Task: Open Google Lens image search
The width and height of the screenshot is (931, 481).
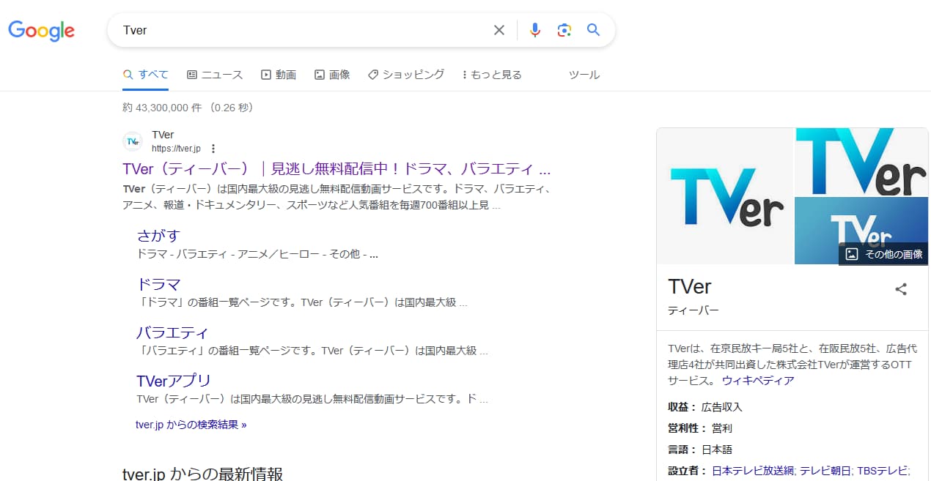Action: click(x=564, y=30)
